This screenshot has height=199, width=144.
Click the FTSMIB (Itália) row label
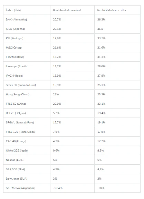pos(15,57)
